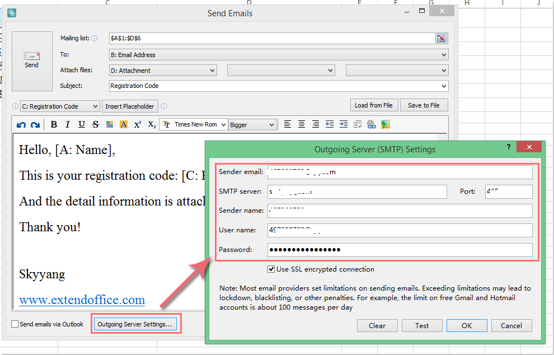Screen dimensions: 554x355
Task: Toggle the Use SSL encrypted connection checkbox
Action: pos(272,269)
